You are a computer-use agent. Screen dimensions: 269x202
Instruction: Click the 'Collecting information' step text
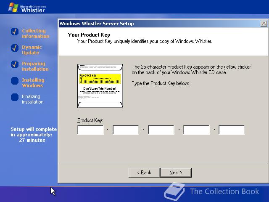(35, 34)
